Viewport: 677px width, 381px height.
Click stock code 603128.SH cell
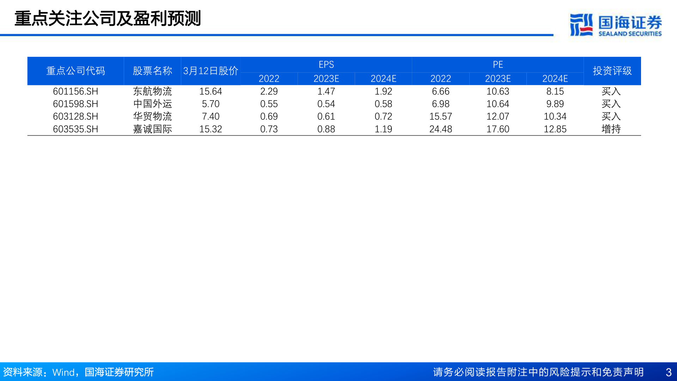[75, 116]
